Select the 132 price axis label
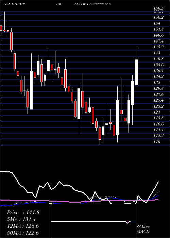Image resolution: width=170 pixels, height=238 pixels. 157,83
